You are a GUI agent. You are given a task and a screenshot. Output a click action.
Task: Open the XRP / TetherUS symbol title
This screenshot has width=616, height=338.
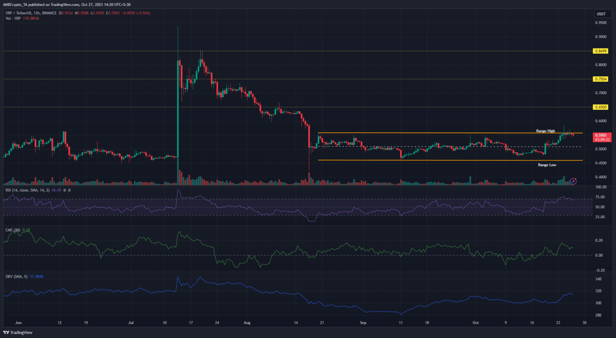coord(31,13)
